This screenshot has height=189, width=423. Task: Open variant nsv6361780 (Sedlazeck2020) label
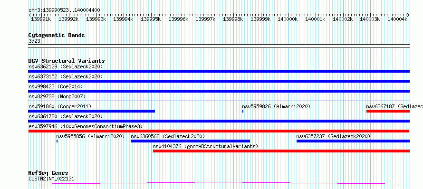click(x=66, y=116)
